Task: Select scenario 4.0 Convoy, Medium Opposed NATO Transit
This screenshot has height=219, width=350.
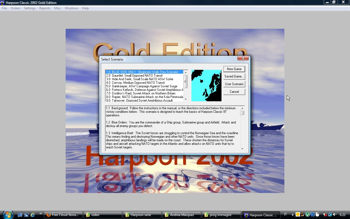Action: coord(144,83)
